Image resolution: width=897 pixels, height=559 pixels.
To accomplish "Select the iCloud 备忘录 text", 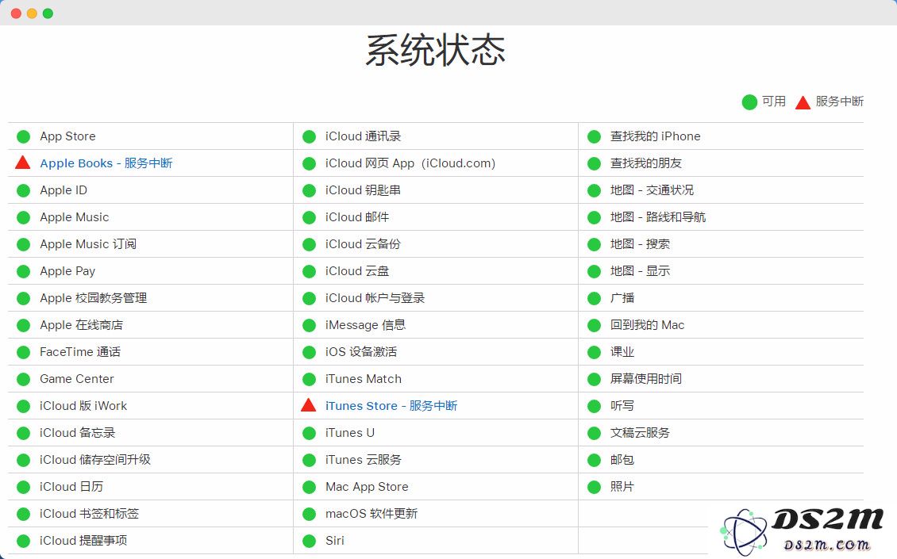I will 77,433.
